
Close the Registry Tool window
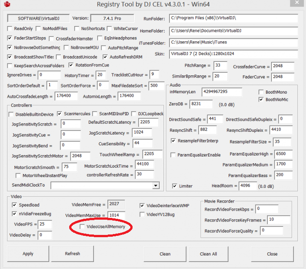[x=297, y=3]
